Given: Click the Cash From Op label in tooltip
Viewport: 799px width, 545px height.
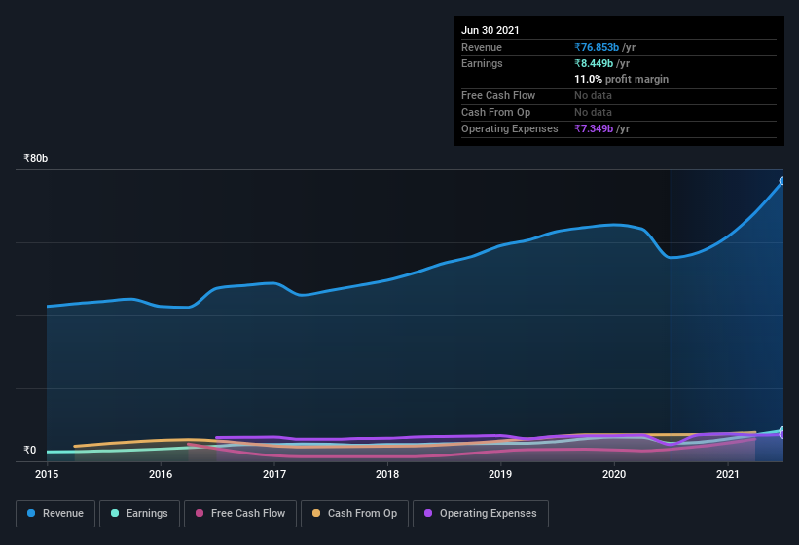Looking at the screenshot, I should pyautogui.click(x=495, y=112).
